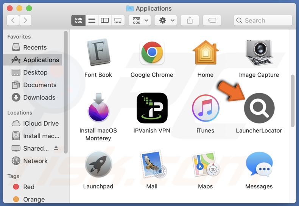The width and height of the screenshot is (299, 206).
Task: Click the Locations section header
Action: click(x=20, y=113)
